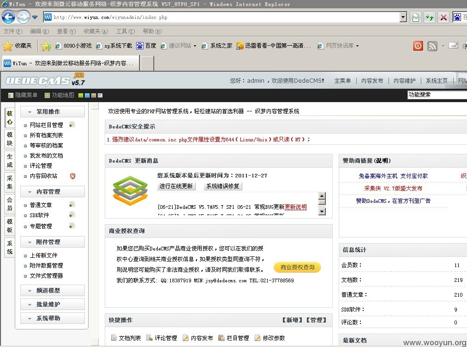Open 内容维护 in the top navigation
This screenshot has width=467, height=347.
(x=404, y=81)
